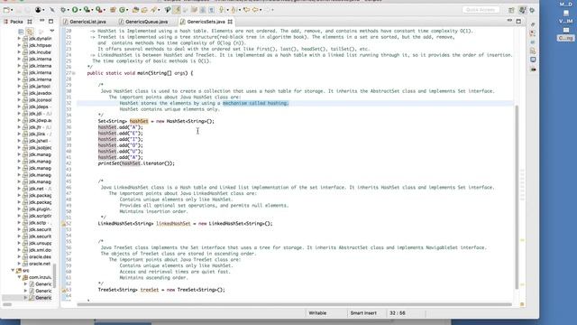Click the warning marker at line 52

pyautogui.click(x=63, y=224)
